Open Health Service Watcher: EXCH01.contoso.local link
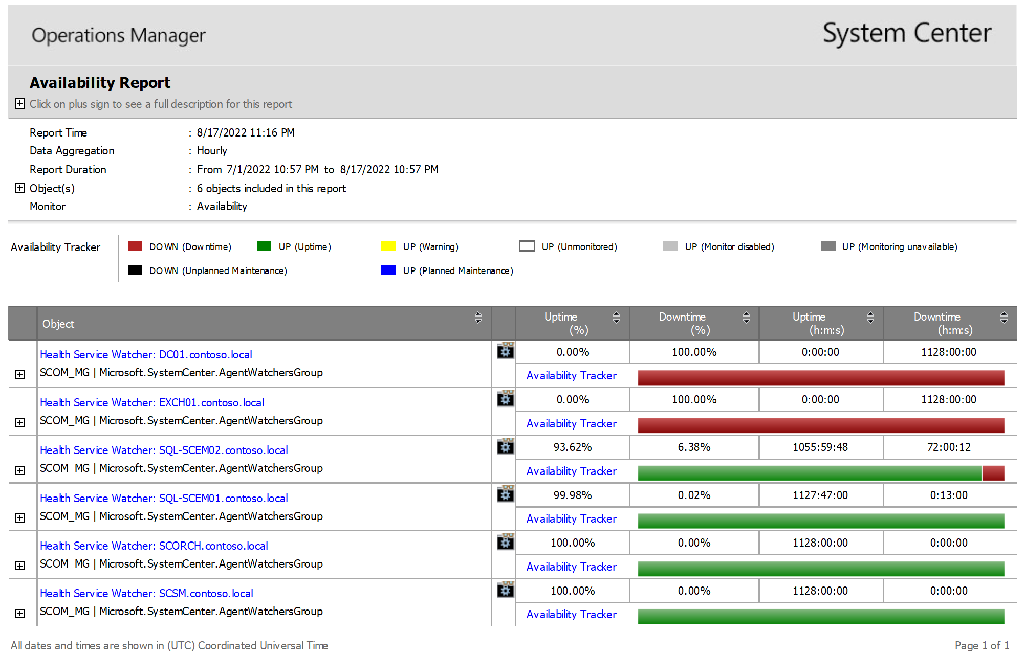This screenshot has width=1025, height=655. pos(152,402)
